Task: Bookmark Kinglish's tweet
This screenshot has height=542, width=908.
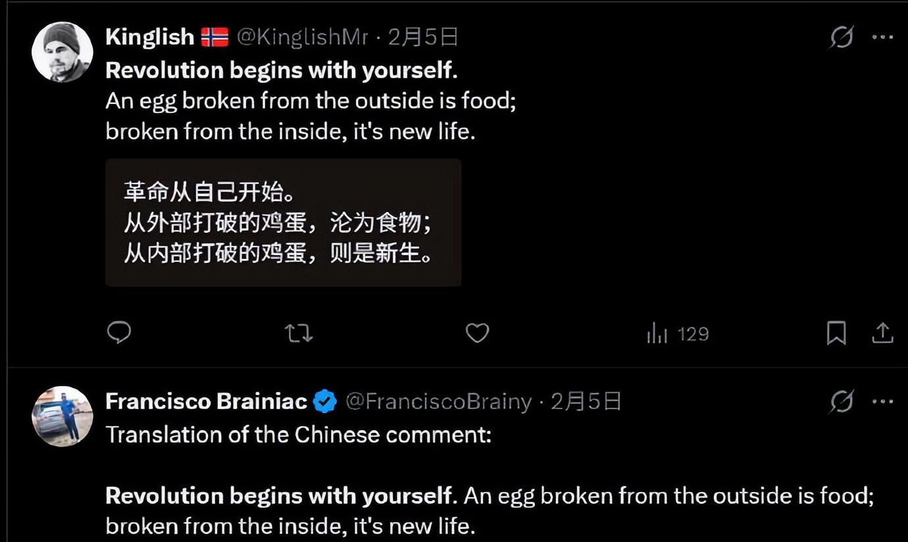Action: pos(836,333)
